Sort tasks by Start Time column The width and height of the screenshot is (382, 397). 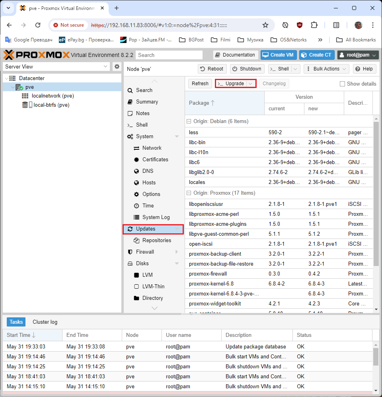(32, 335)
